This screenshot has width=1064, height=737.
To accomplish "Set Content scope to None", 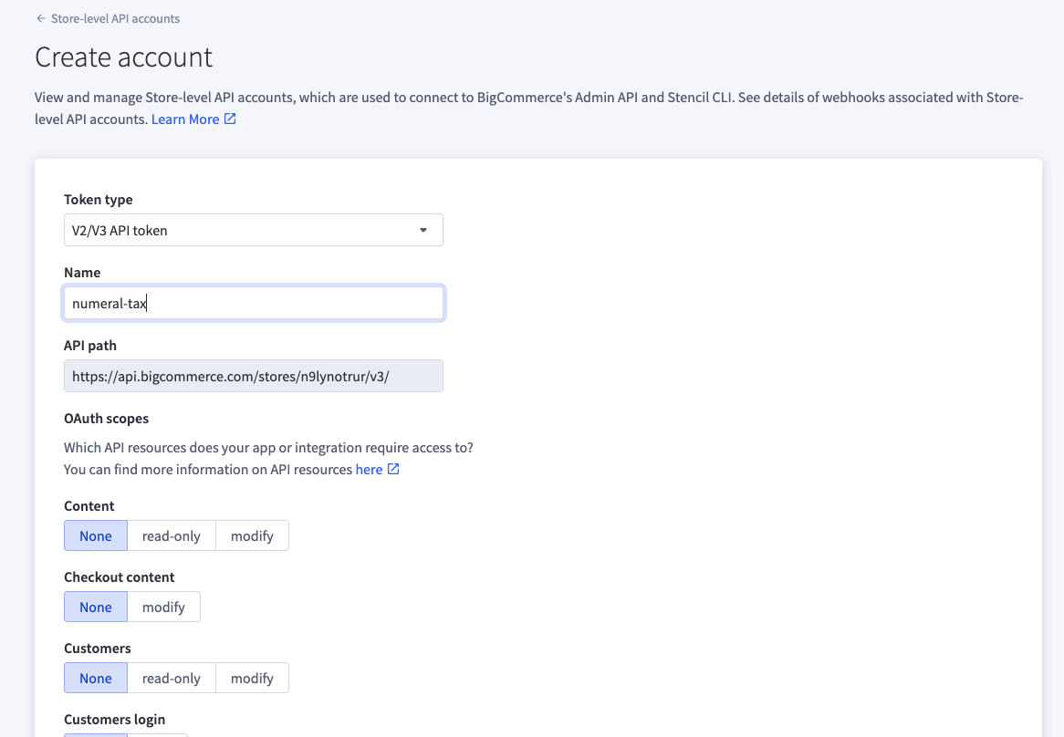I will [x=96, y=535].
